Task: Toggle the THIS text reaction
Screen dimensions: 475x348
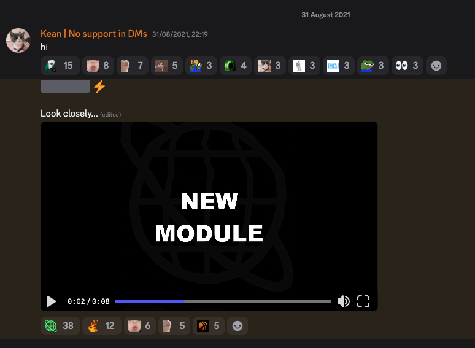Action: point(339,66)
